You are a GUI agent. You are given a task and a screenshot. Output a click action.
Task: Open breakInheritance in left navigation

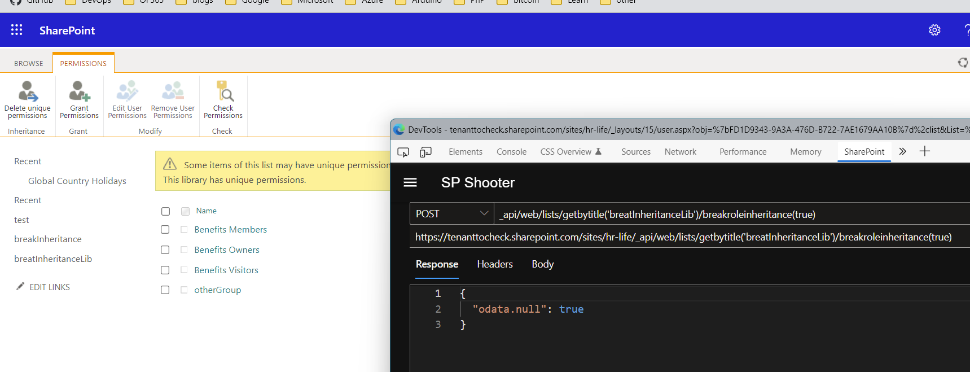[x=48, y=239]
